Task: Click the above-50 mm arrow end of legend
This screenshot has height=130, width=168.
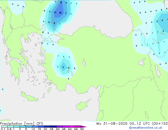Action: tap(84, 127)
